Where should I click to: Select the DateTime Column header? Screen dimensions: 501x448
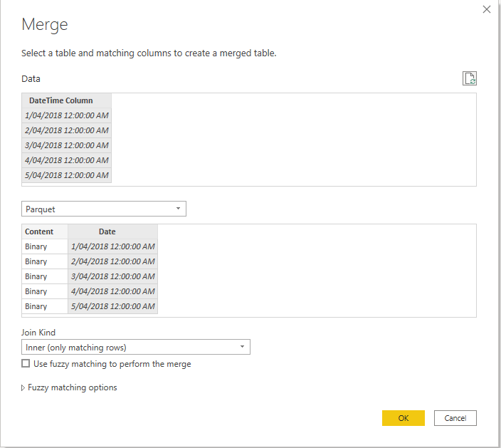[66, 100]
